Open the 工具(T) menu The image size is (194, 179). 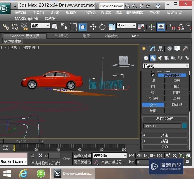[x=38, y=13]
